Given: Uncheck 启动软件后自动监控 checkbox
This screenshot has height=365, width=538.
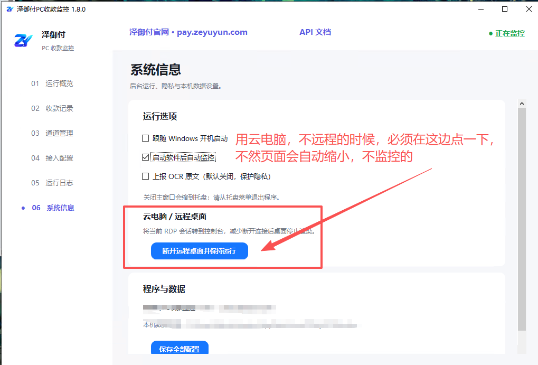Looking at the screenshot, I should click(146, 157).
